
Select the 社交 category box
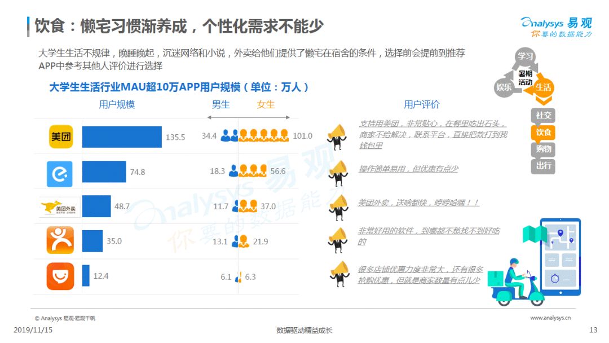[x=543, y=116]
